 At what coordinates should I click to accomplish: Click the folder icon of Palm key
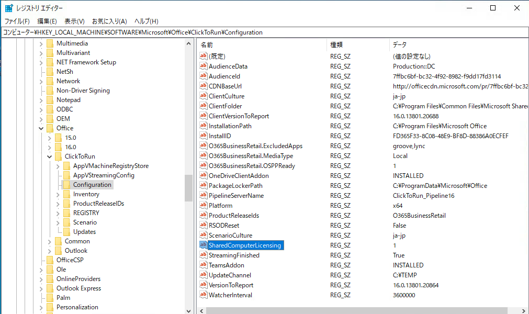[x=50, y=298]
